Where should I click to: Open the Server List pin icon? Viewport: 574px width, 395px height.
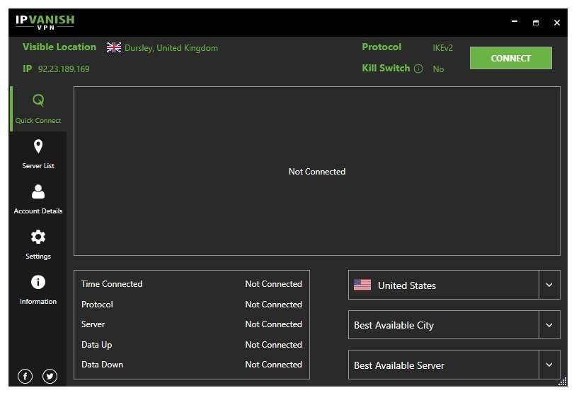38,146
